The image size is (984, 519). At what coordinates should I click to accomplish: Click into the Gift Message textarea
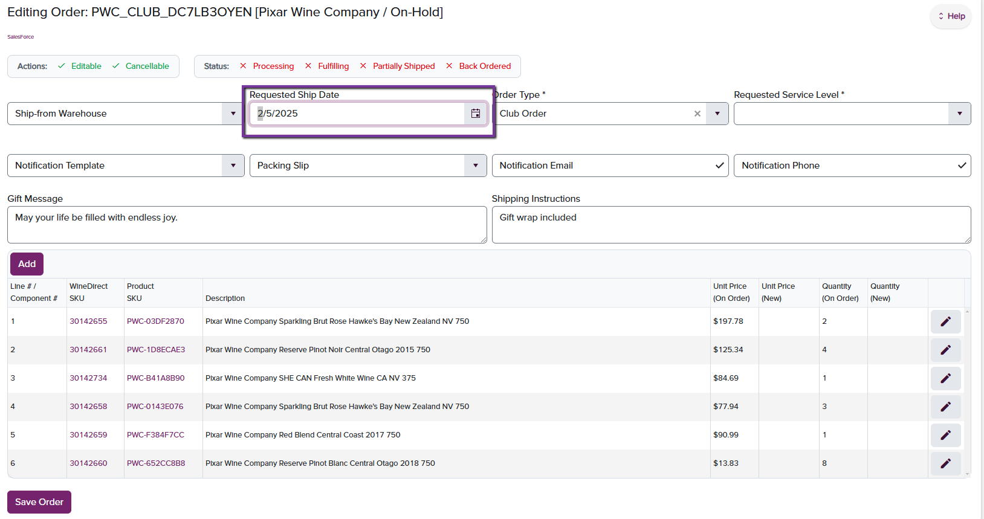coord(247,225)
